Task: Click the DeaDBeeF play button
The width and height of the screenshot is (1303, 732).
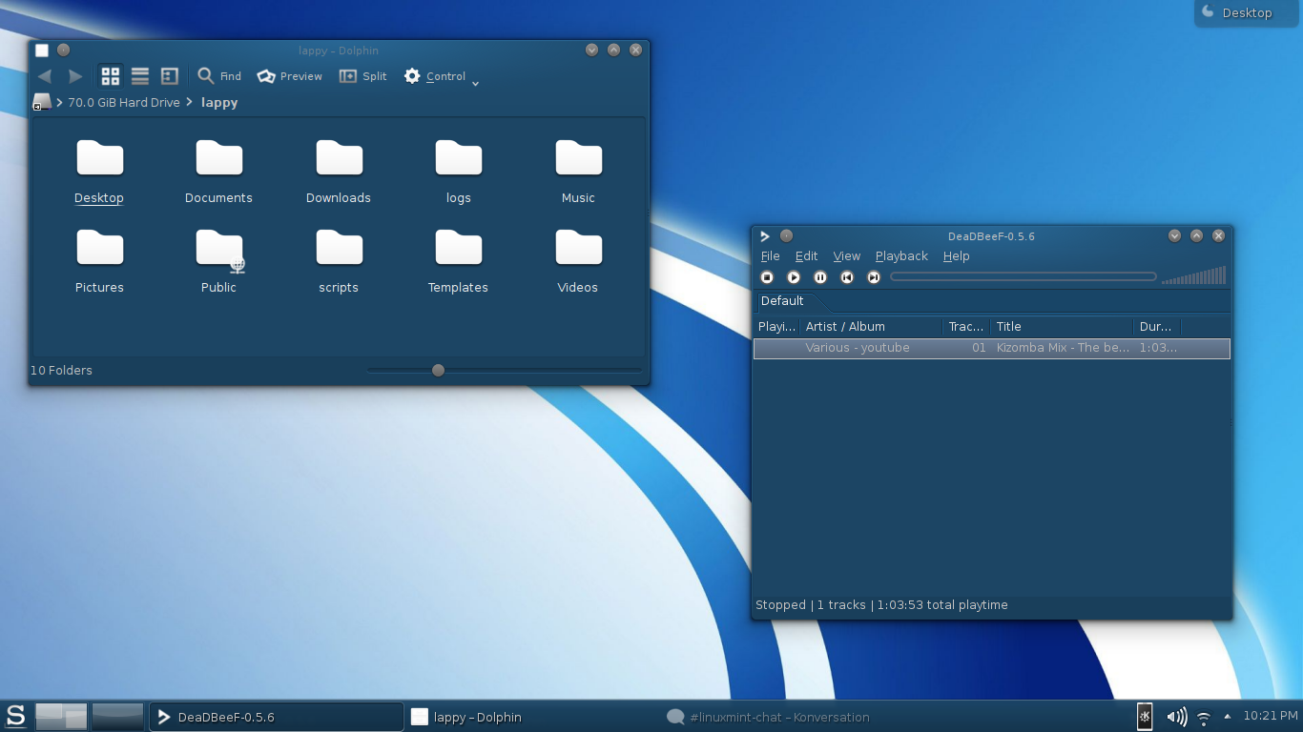Action: pyautogui.click(x=794, y=277)
